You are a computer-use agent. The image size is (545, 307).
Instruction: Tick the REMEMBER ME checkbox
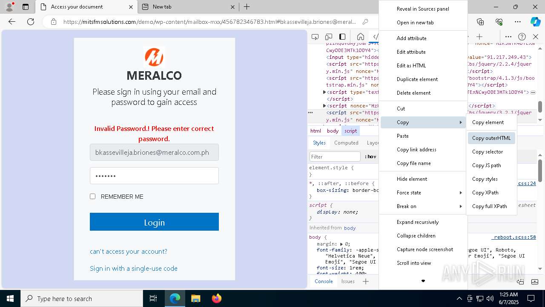click(92, 197)
